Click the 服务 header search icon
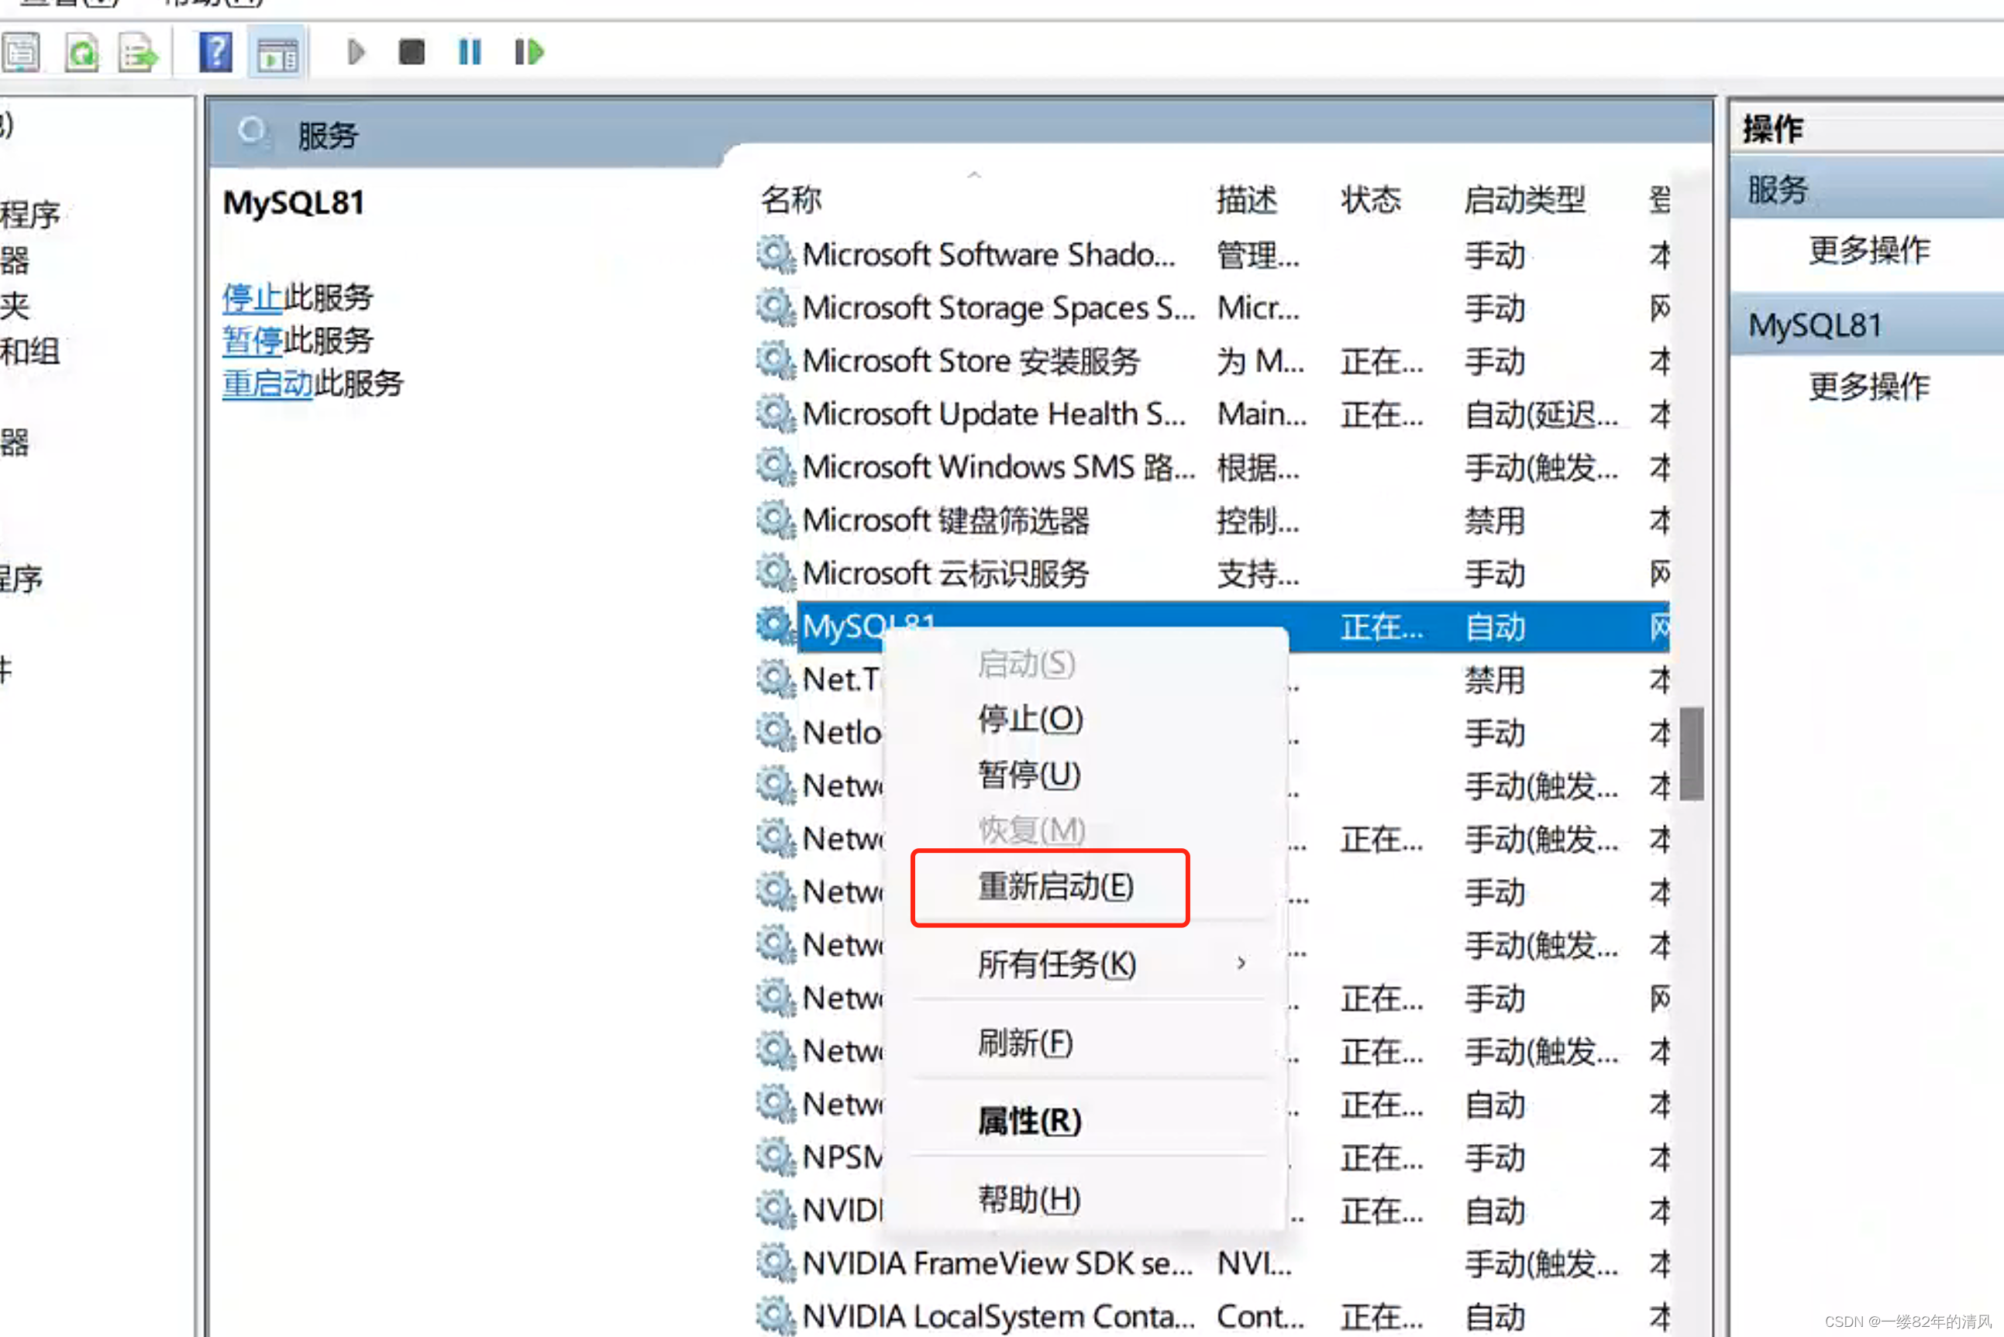The width and height of the screenshot is (2004, 1337). (253, 132)
